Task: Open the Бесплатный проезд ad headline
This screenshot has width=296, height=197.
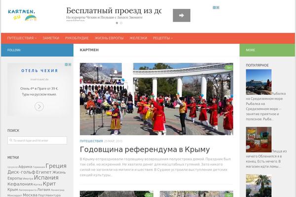Action: pos(114,11)
